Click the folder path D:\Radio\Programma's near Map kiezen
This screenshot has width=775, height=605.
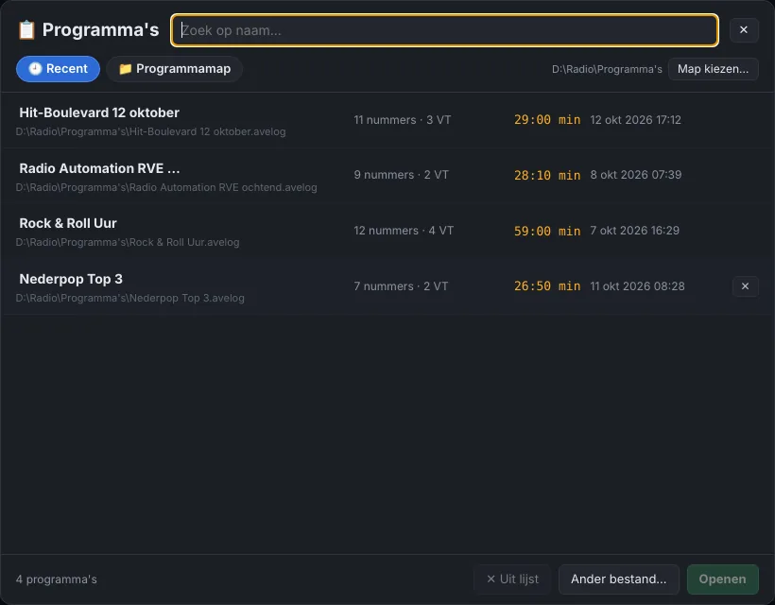[x=607, y=69]
